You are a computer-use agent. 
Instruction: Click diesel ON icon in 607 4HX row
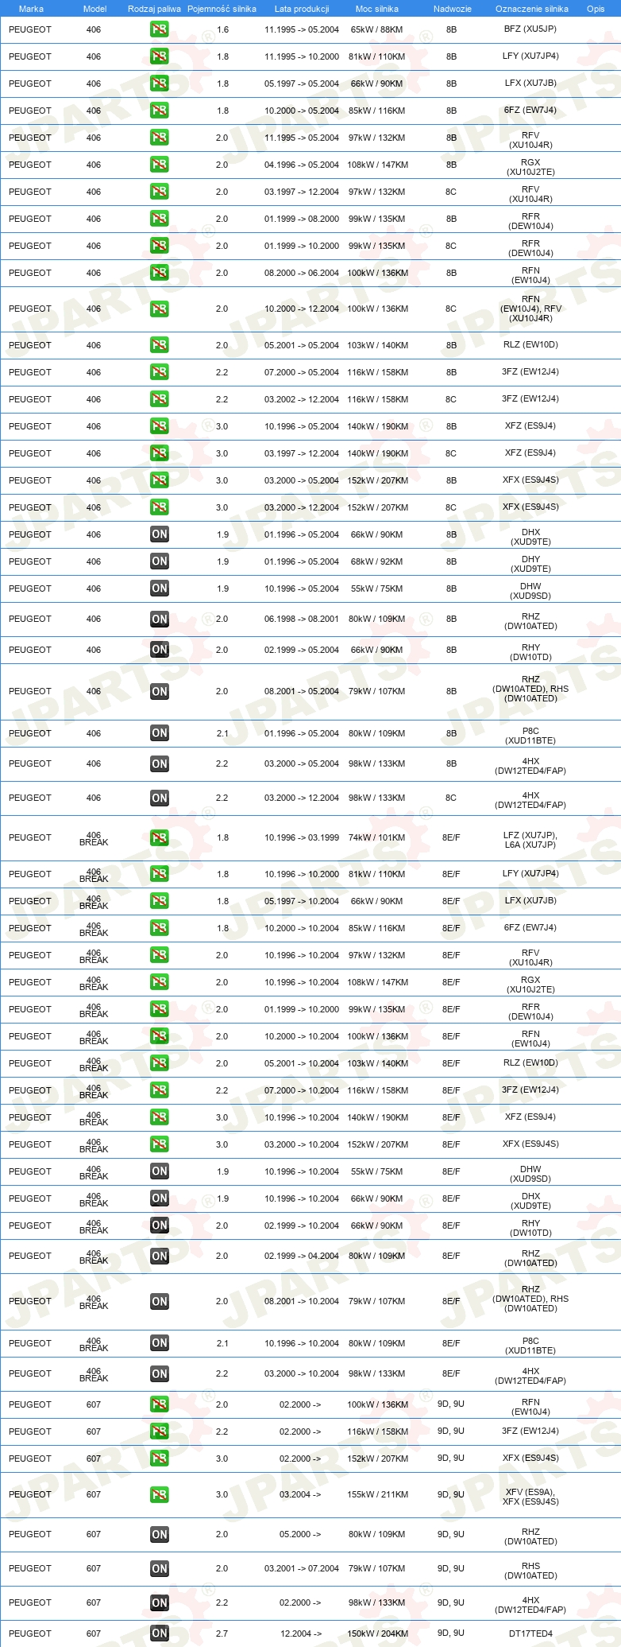159,1603
